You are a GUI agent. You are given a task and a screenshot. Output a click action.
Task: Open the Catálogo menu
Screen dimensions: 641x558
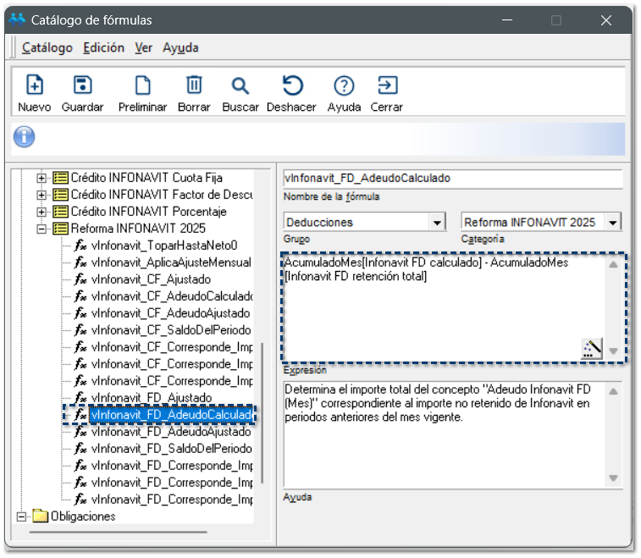coord(47,47)
